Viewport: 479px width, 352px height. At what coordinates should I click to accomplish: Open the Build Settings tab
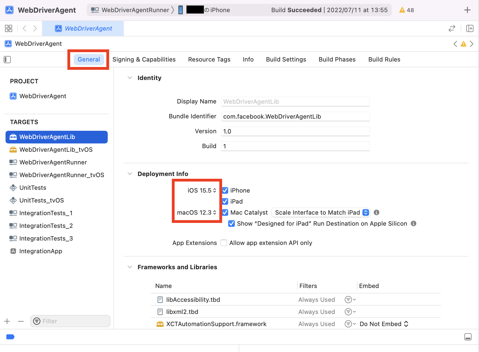tap(286, 59)
